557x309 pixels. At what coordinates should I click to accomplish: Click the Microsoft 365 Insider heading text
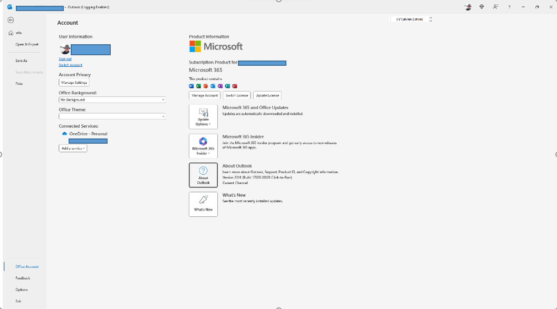click(x=243, y=137)
